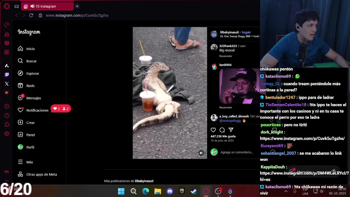Open lilbabyinasuit profile name link
This screenshot has width=350, height=197.
pos(229,32)
